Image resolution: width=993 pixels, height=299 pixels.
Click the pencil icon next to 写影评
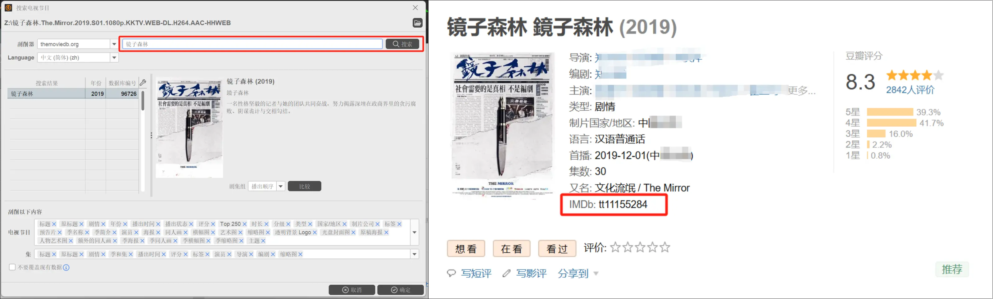click(x=506, y=274)
